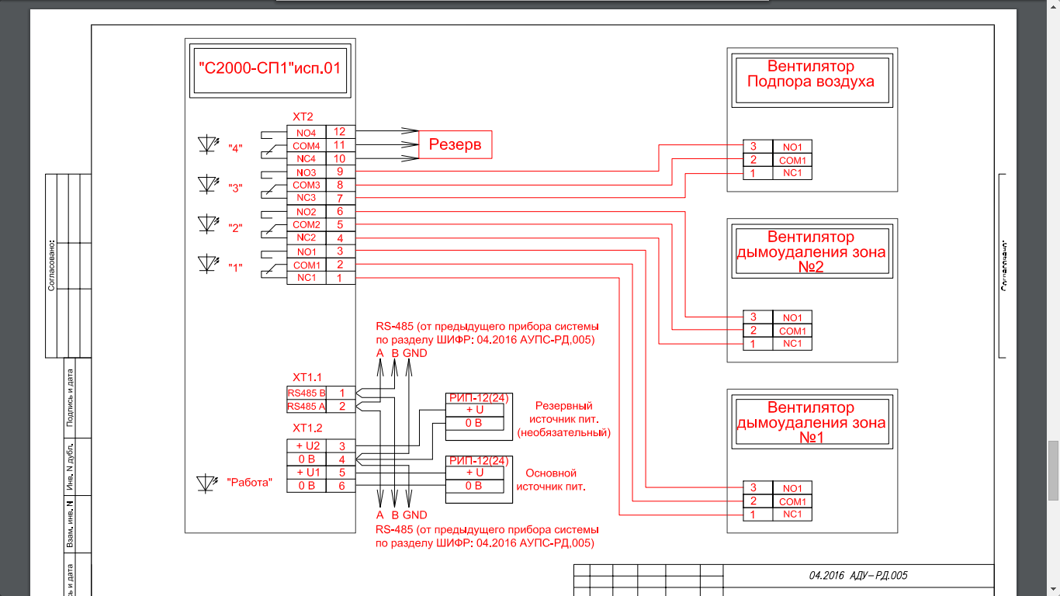Select the NC4 terminal cell
This screenshot has width=1060, height=596.
pyautogui.click(x=307, y=158)
